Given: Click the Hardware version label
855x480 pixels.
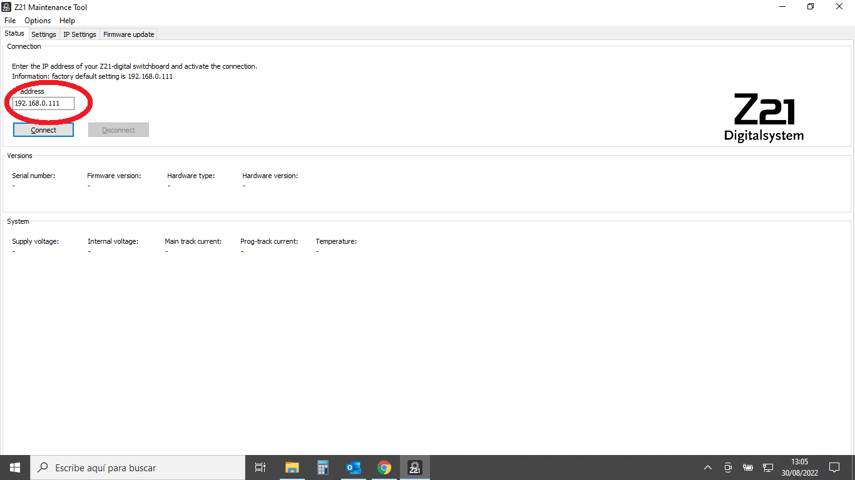Looking at the screenshot, I should (270, 176).
